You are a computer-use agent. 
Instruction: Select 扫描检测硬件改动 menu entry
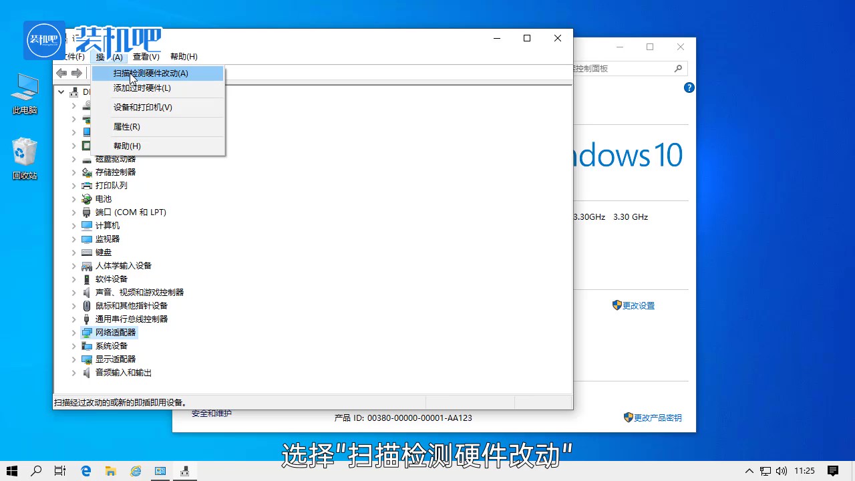(x=150, y=73)
